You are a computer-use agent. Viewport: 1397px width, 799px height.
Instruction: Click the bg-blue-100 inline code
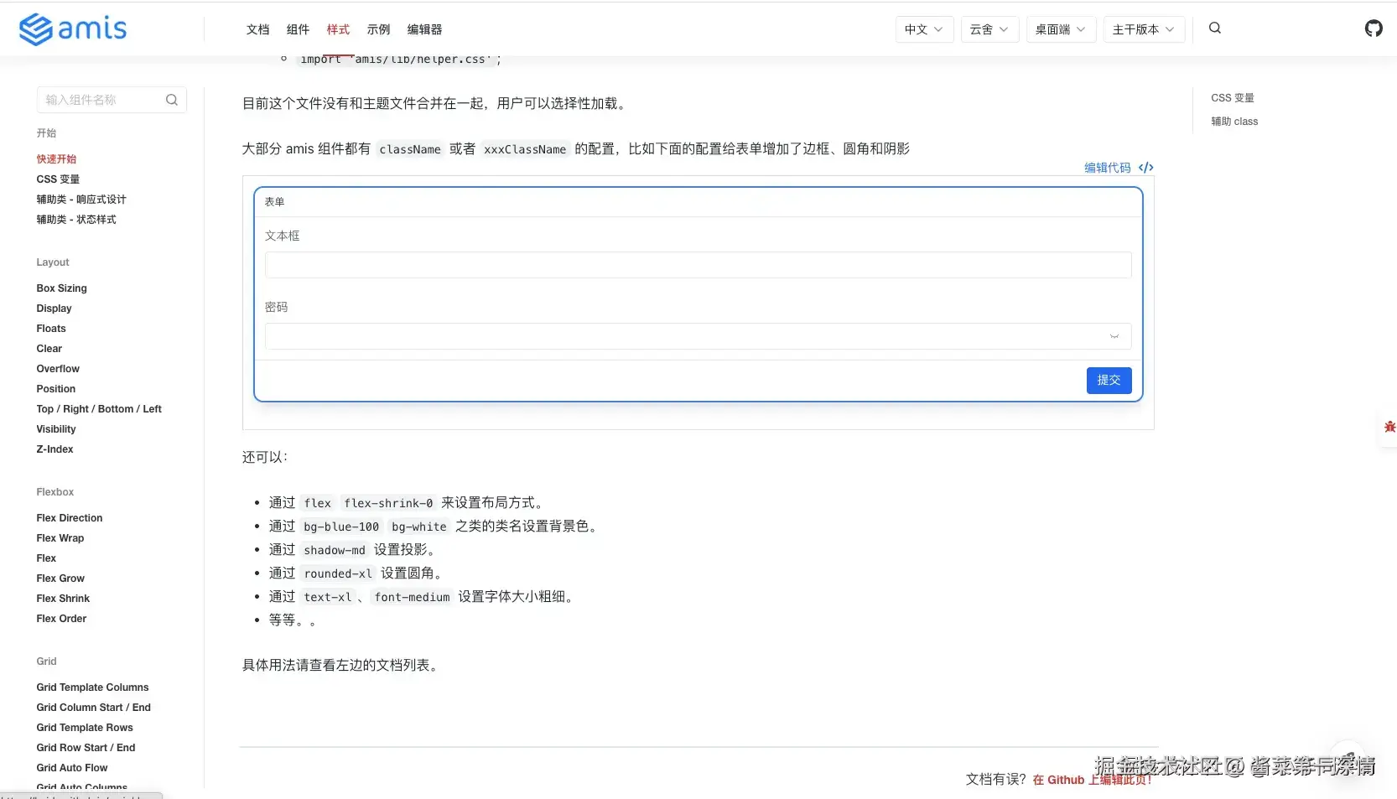coord(341,527)
